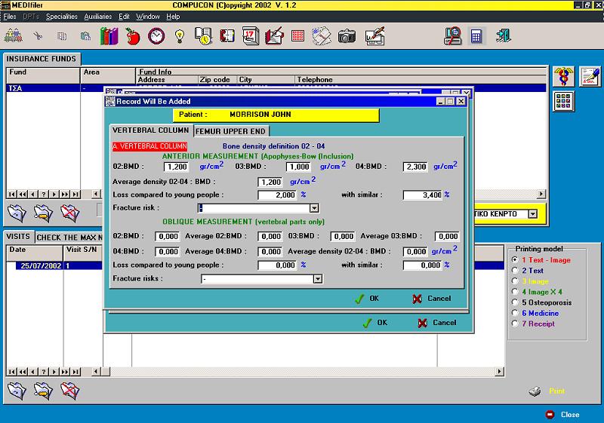Switch to the FEMUR UPPER END tab

pyautogui.click(x=230, y=131)
